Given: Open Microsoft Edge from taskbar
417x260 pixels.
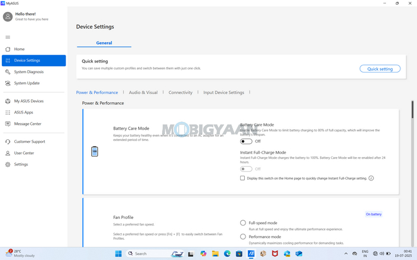Looking at the screenshot, I should [227, 253].
